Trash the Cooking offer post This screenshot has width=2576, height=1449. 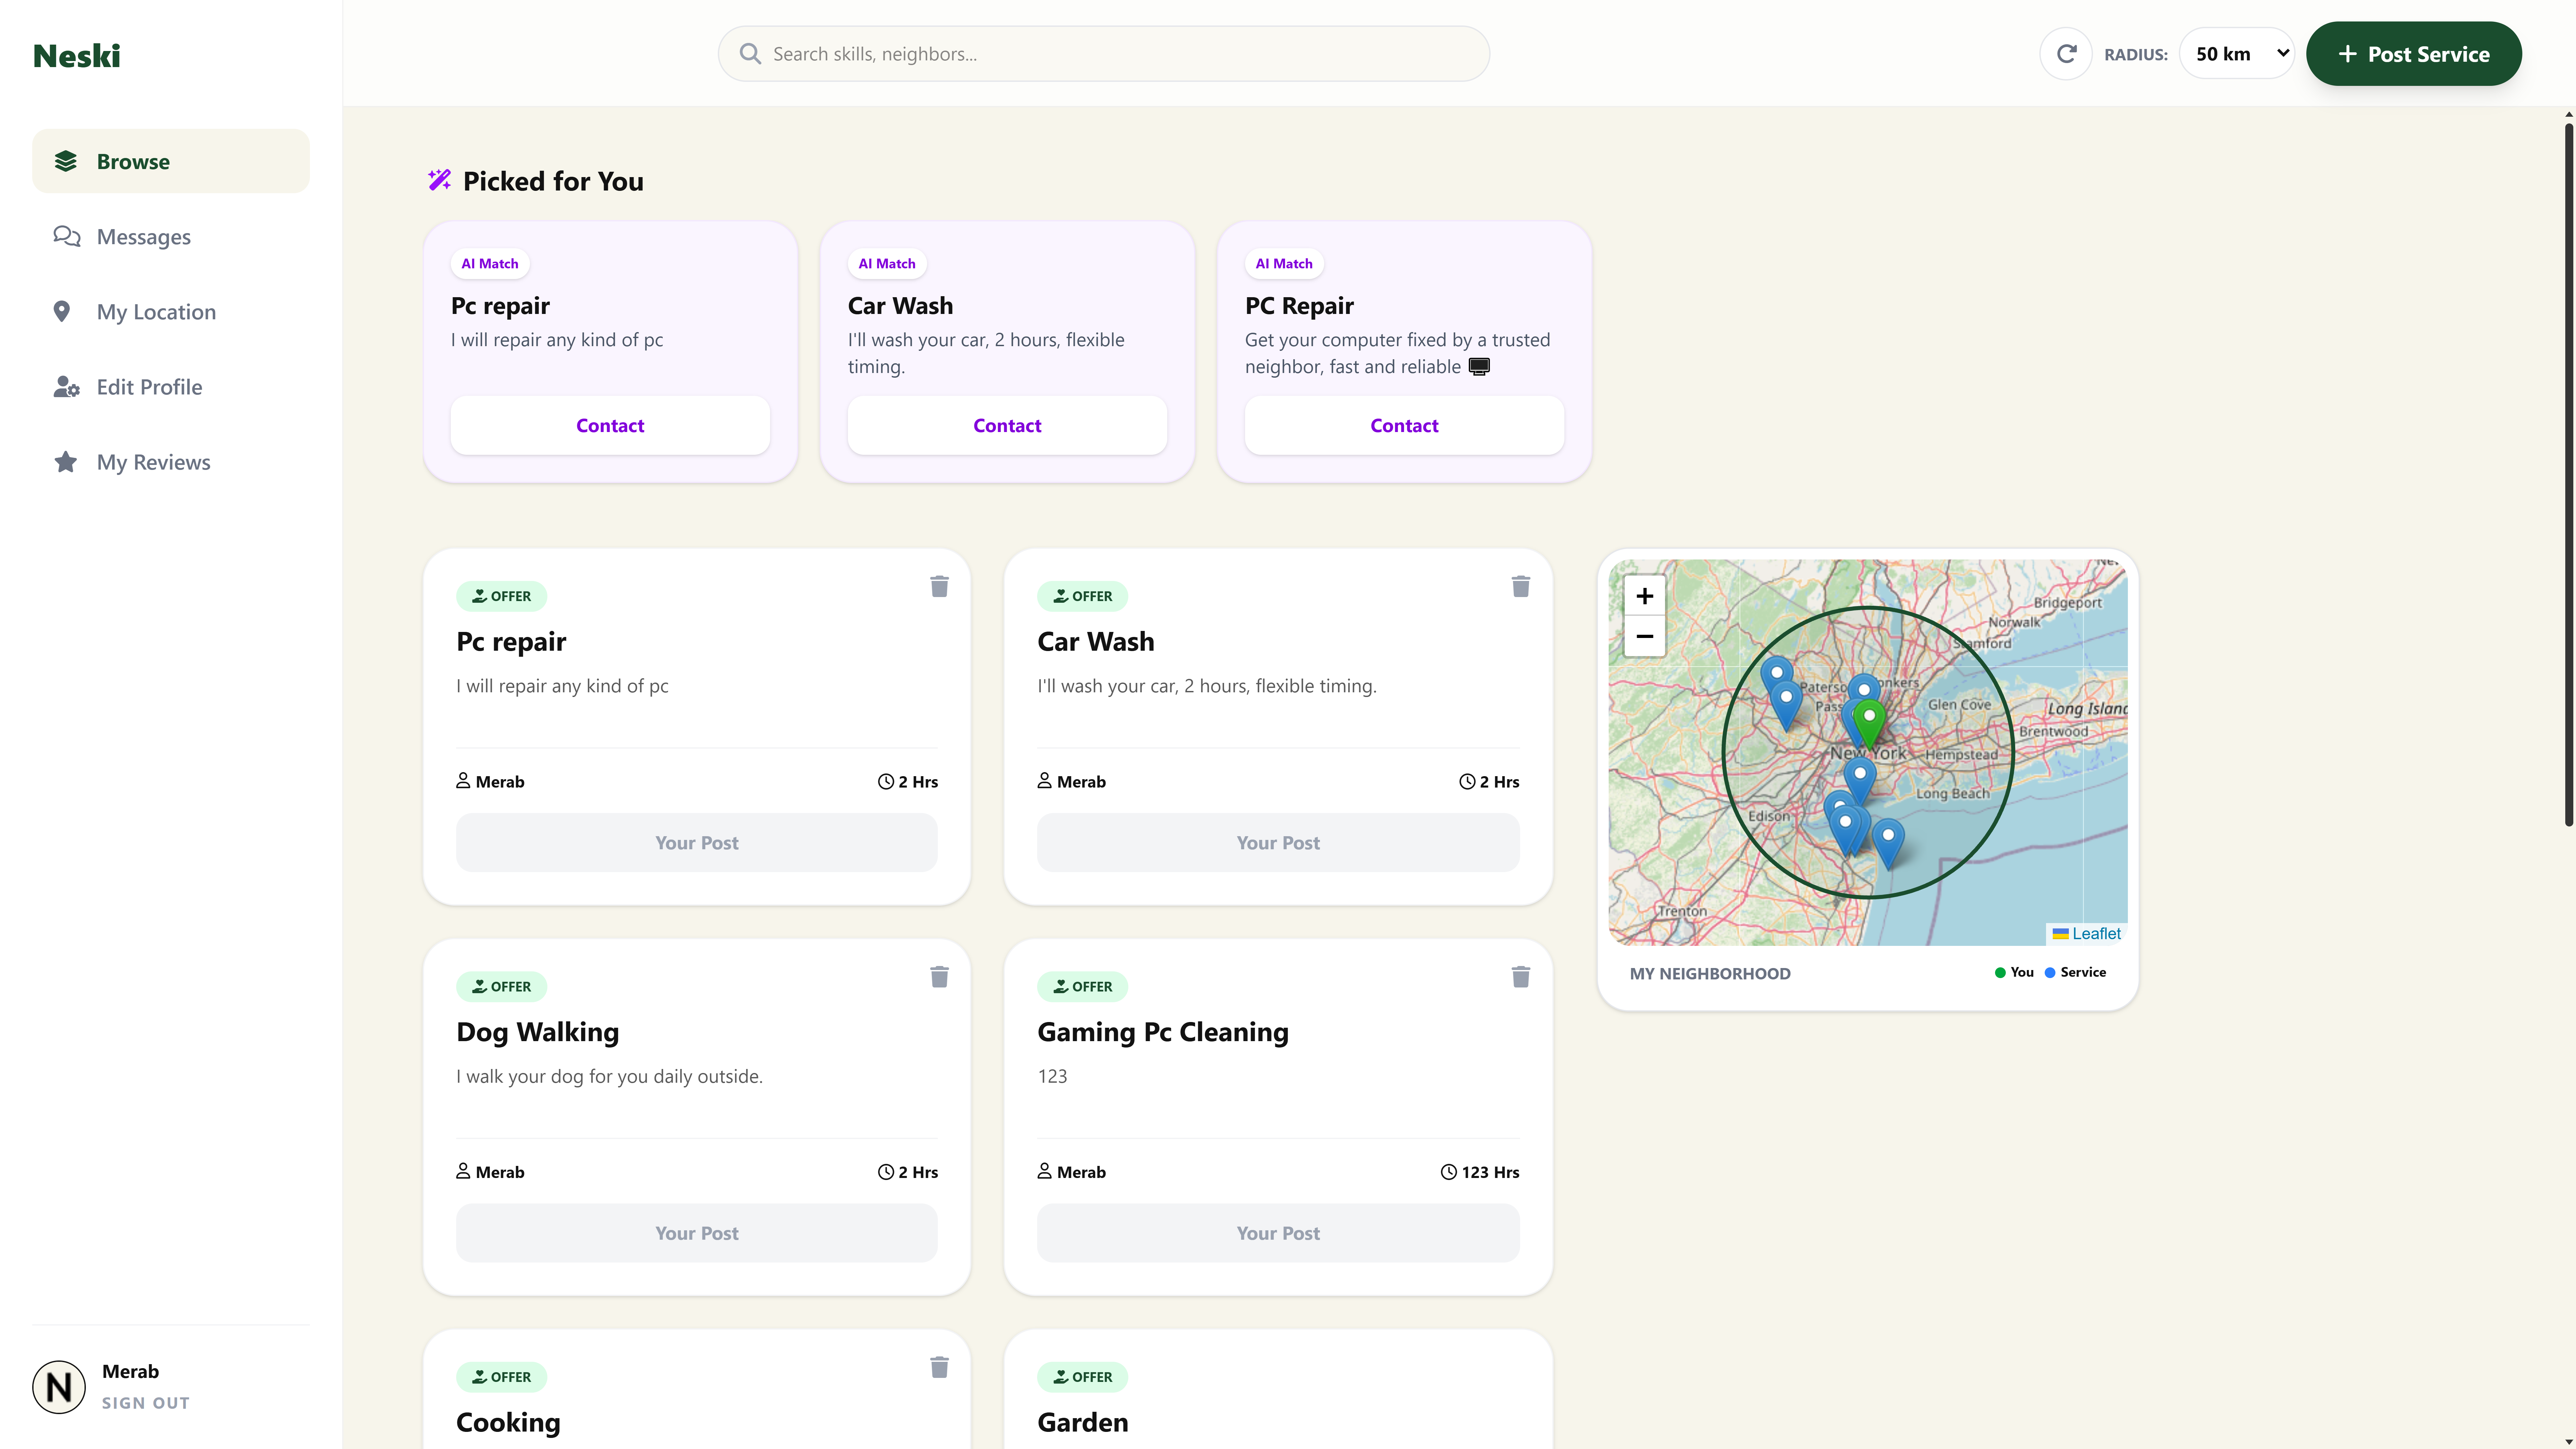(939, 1367)
